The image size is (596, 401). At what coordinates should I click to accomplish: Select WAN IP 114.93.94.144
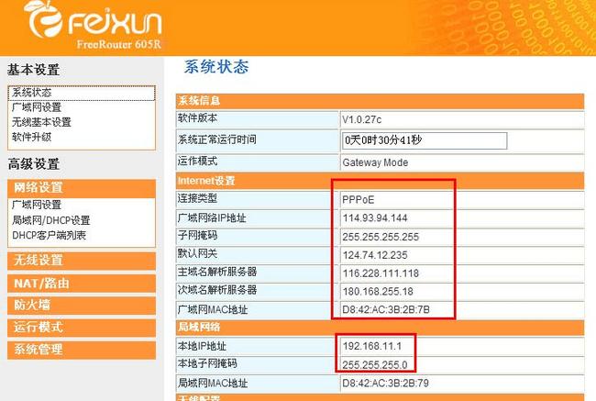click(375, 218)
